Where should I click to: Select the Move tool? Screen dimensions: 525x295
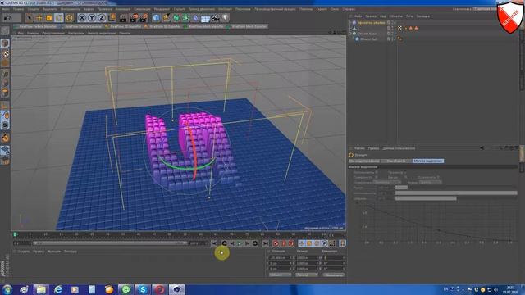(x=39, y=17)
